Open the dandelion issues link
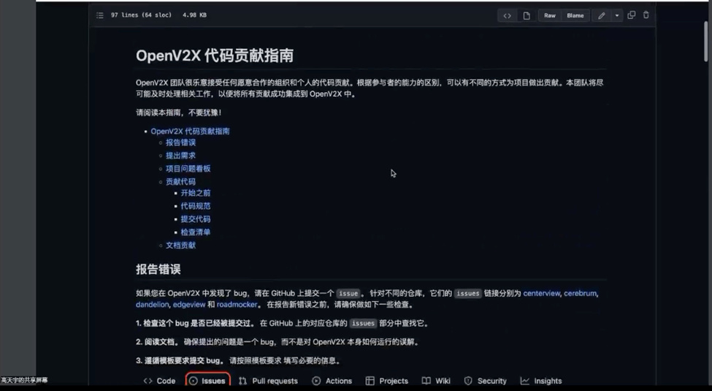Viewport: 712px width, 391px height. click(x=152, y=305)
